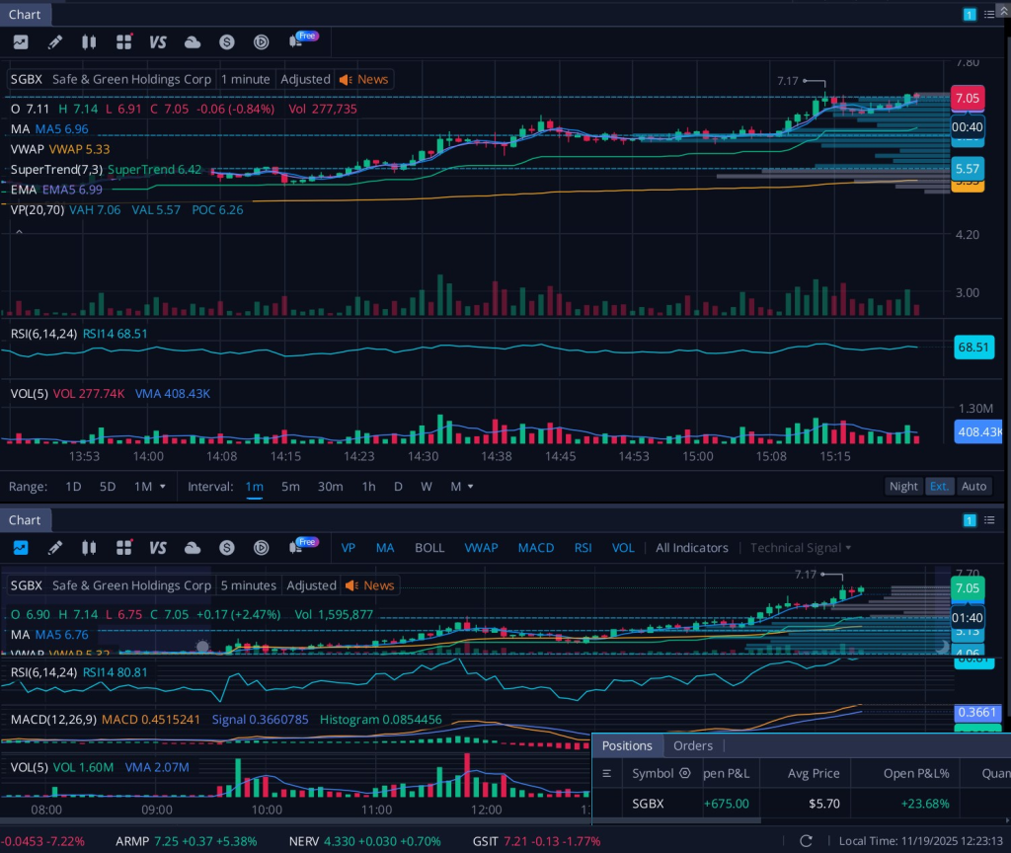
Task: Open the Technical Signal dropdown
Action: [800, 548]
